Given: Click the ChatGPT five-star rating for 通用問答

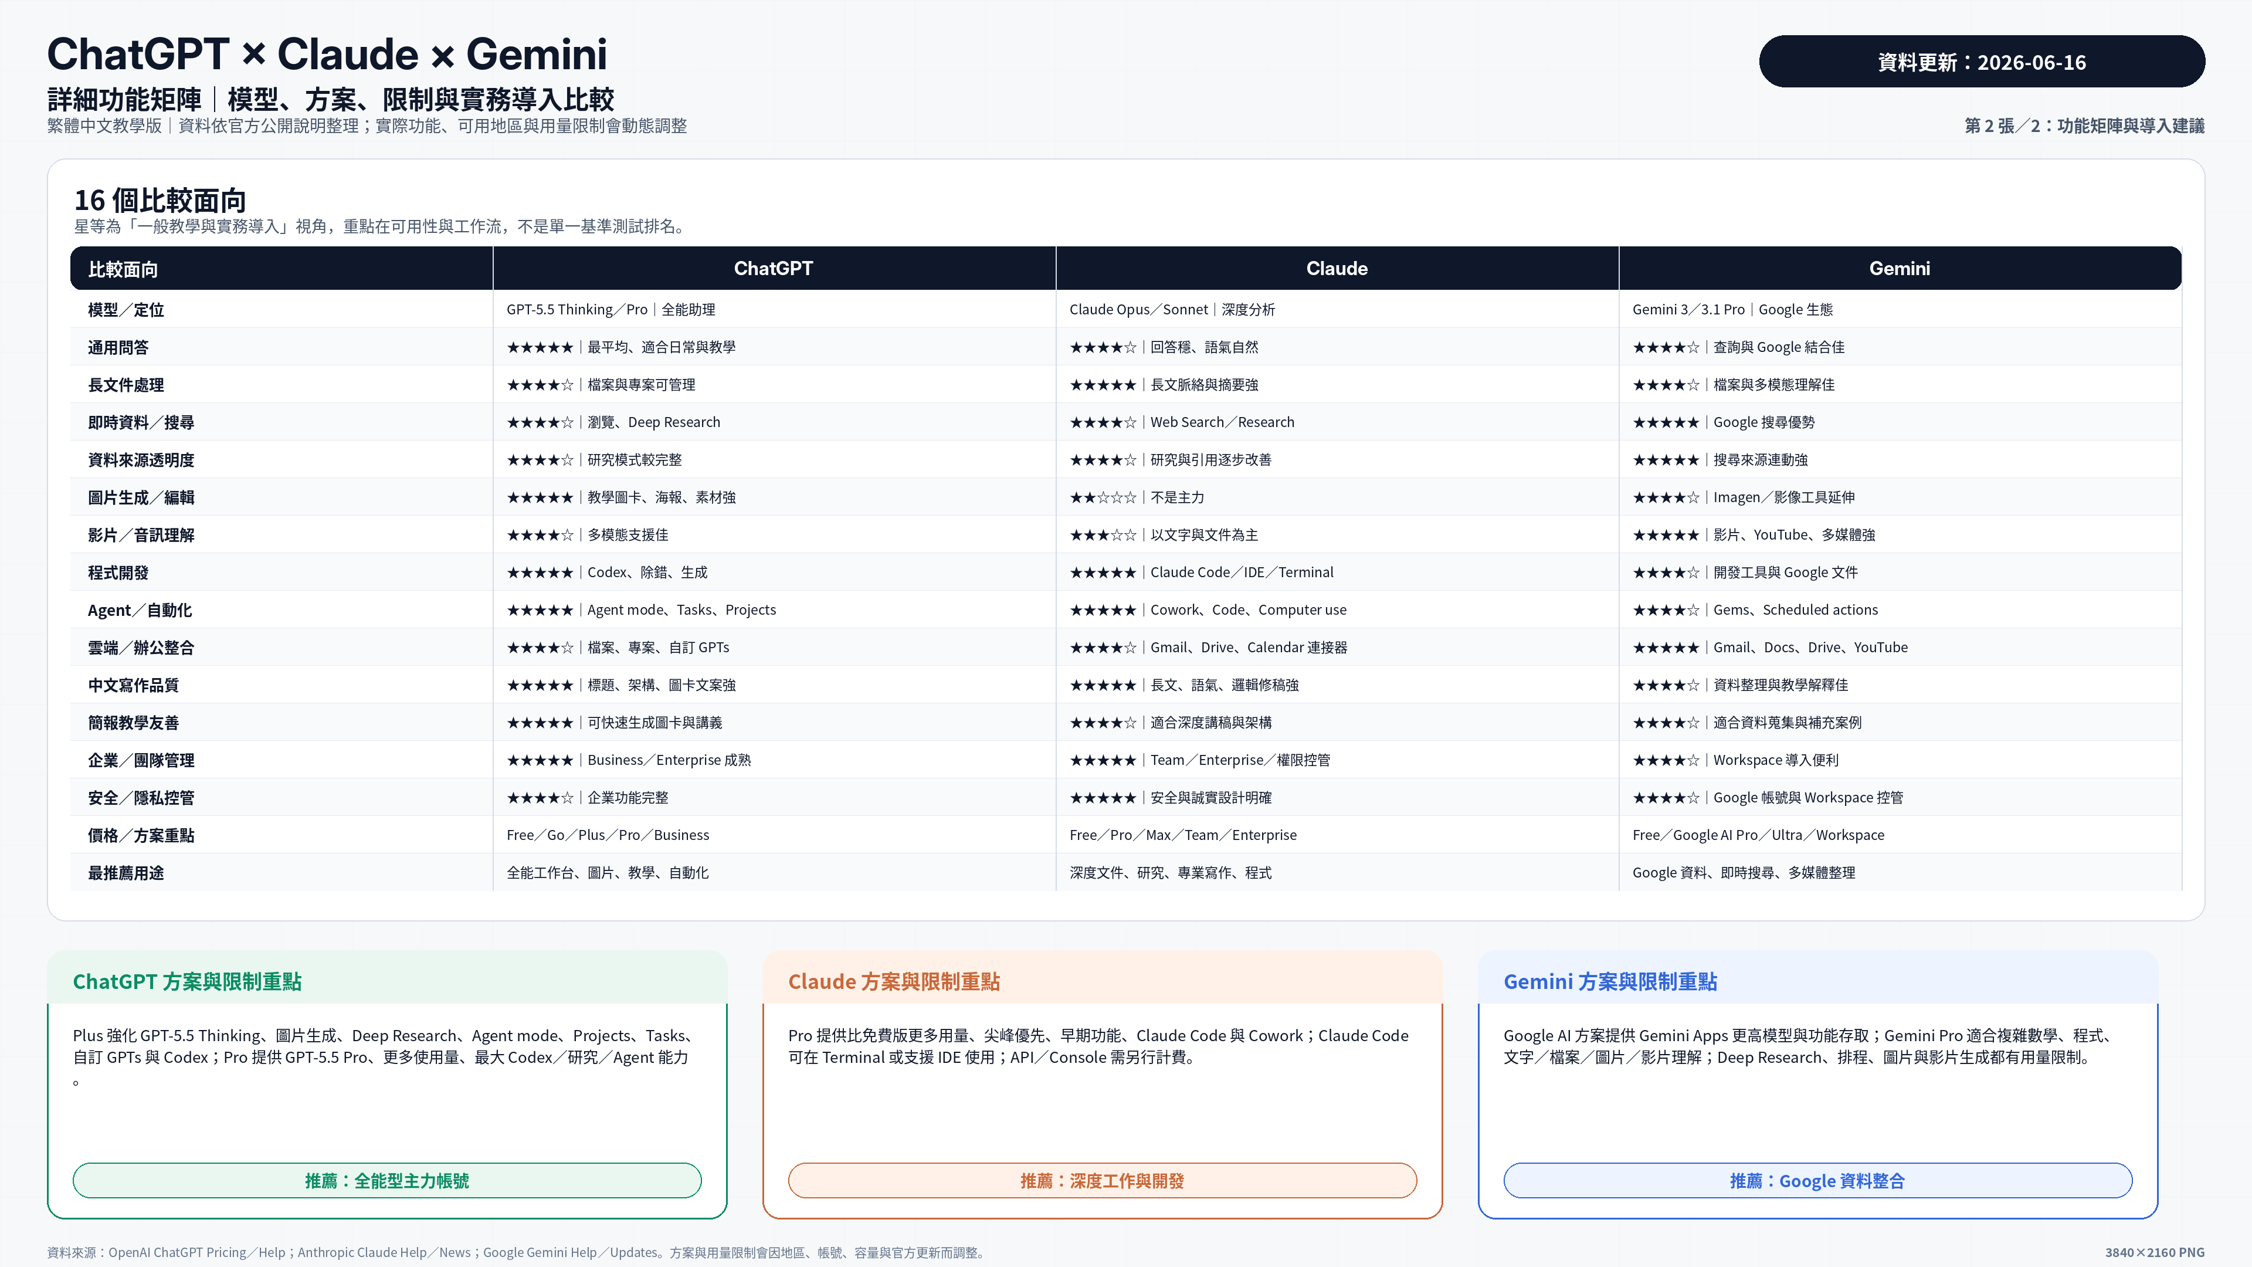Looking at the screenshot, I should tap(540, 347).
